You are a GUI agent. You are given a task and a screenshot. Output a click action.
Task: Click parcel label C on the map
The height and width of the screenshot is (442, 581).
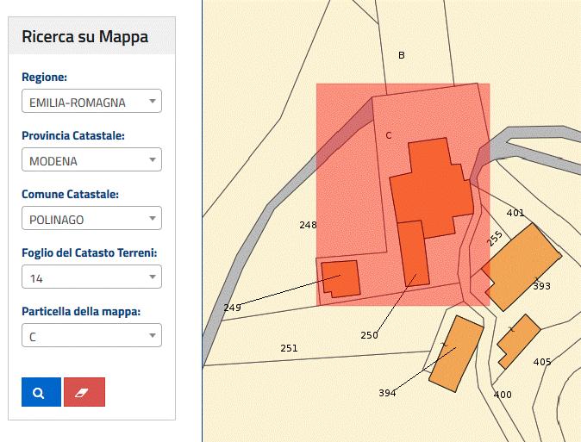pos(388,135)
